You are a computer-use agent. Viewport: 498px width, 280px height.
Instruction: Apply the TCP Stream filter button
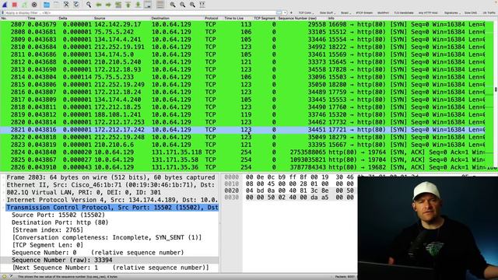tap(364, 12)
